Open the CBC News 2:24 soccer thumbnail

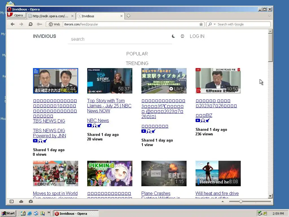pyautogui.click(x=56, y=173)
